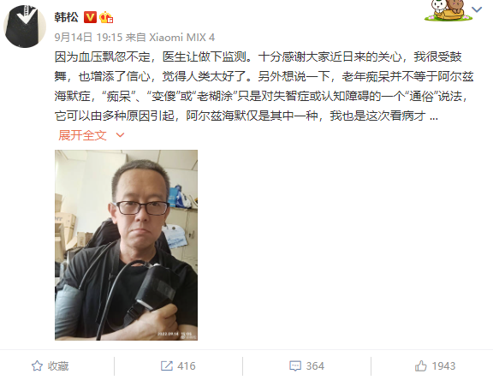
Task: Open comments via speech bubble icon
Action: point(295,365)
